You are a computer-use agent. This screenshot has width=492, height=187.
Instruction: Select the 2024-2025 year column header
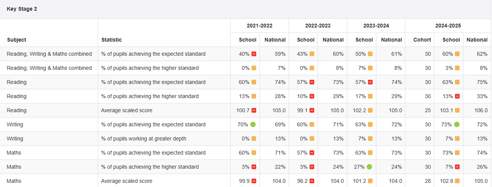coord(448,26)
